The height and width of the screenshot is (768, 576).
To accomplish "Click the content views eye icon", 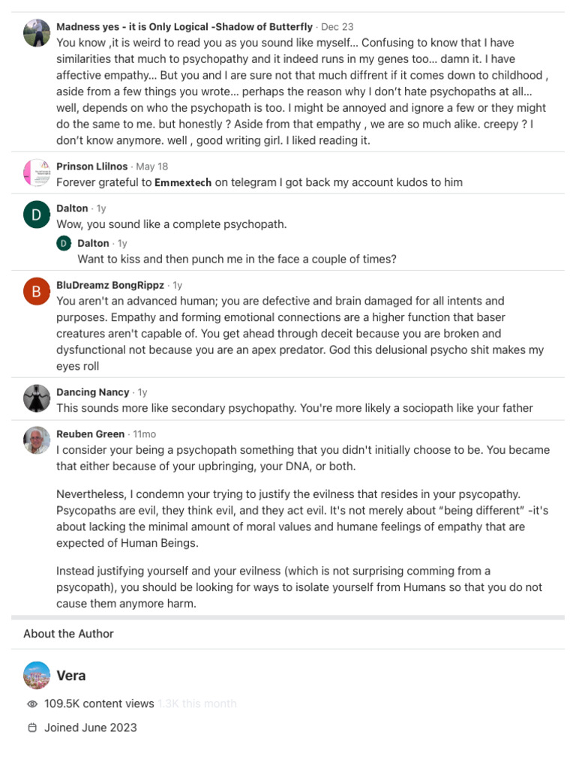I will [32, 704].
